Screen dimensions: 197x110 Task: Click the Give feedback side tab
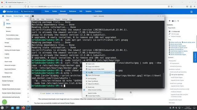coord(195,57)
